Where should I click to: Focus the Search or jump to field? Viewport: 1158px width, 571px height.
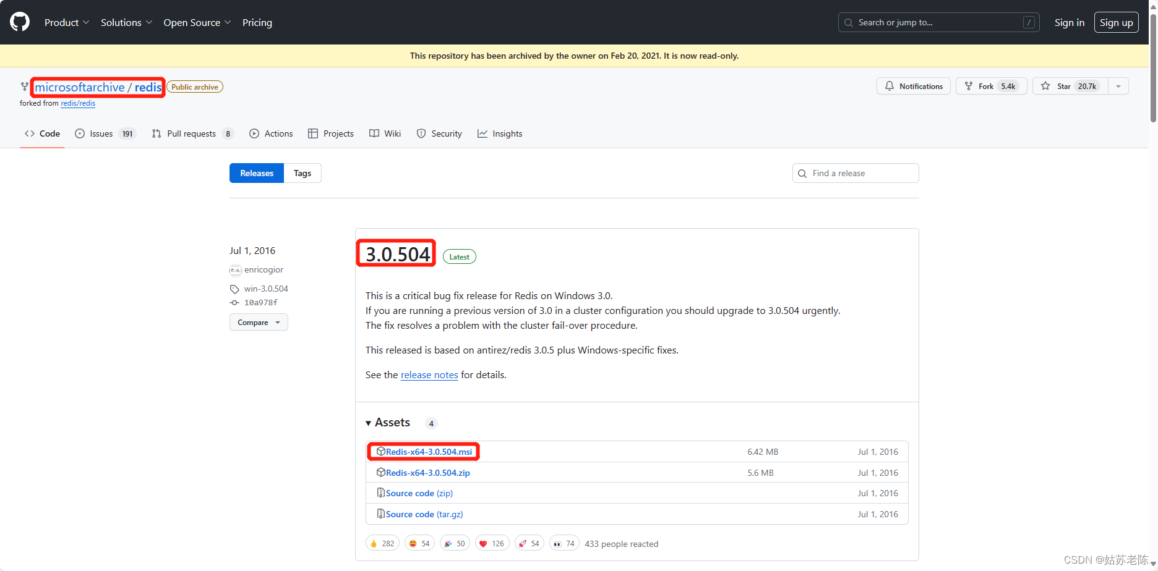coord(939,22)
